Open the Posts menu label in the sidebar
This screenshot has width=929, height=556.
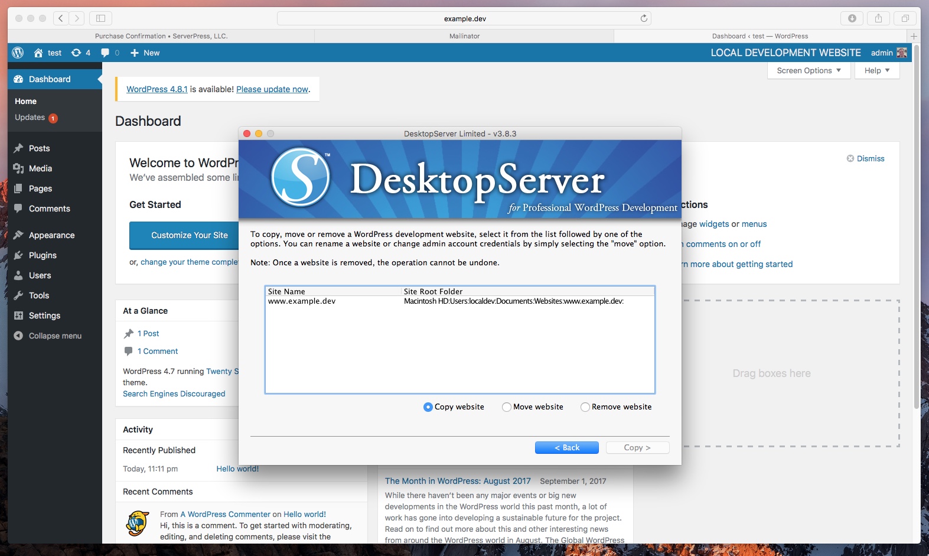(x=40, y=148)
